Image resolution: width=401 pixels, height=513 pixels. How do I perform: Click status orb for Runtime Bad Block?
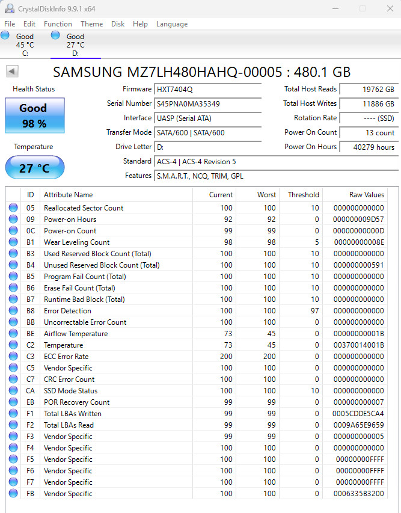(13, 300)
